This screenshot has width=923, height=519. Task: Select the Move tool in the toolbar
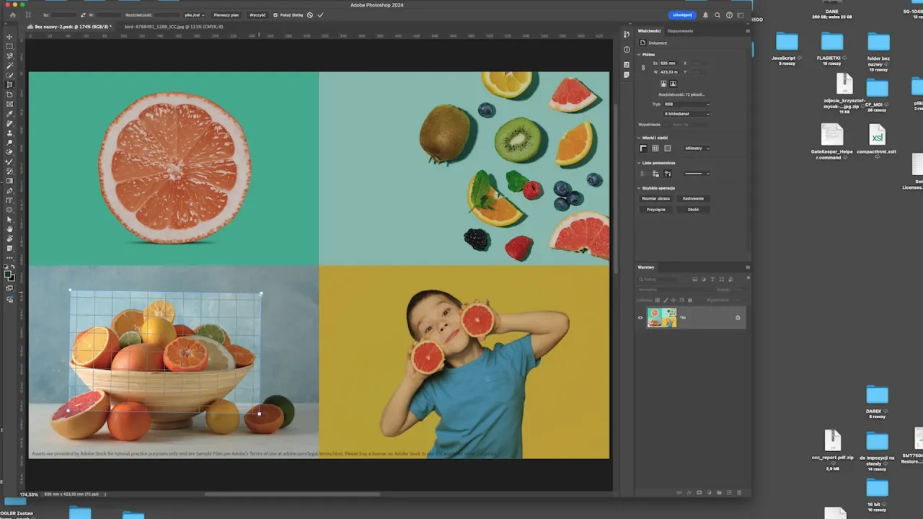[9, 36]
